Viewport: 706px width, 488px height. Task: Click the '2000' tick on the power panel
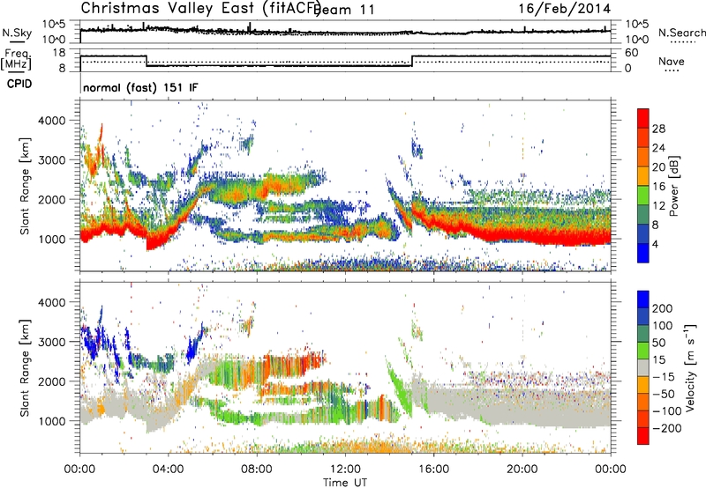coord(51,199)
